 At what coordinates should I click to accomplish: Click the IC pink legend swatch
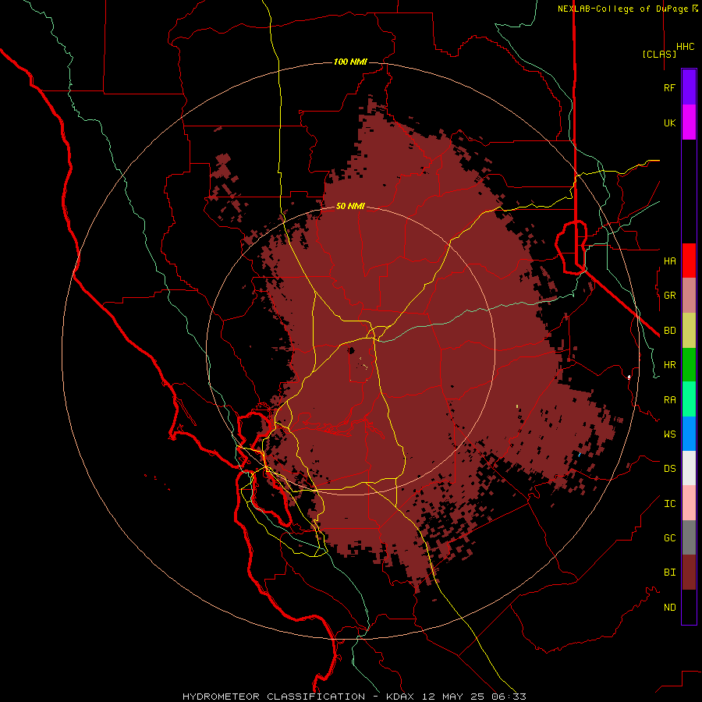[x=689, y=503]
